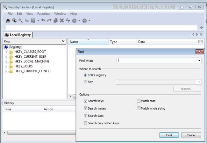Viewport: 207px width, 143px height.
Task: Open the Find what dropdown arrow
Action: pyautogui.click(x=199, y=60)
